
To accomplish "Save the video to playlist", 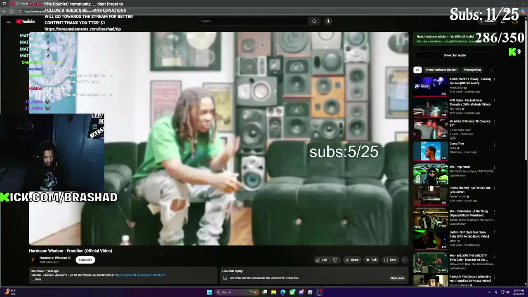I will [390, 259].
